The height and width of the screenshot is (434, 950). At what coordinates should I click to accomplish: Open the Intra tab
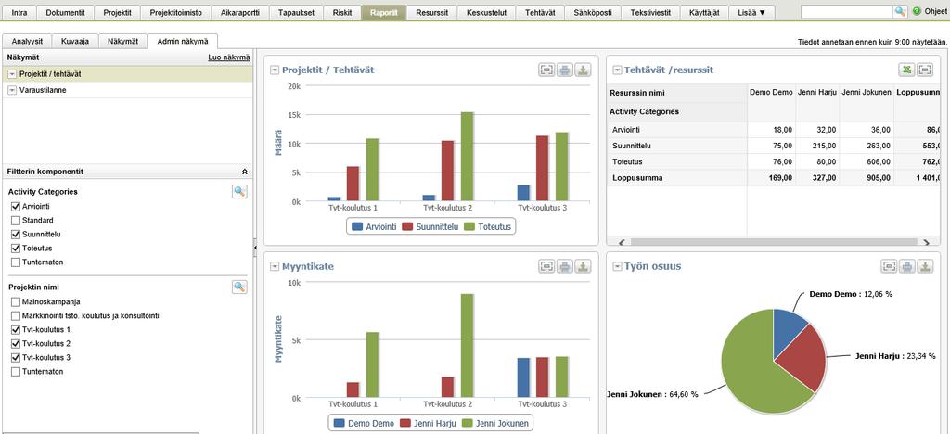(19, 12)
